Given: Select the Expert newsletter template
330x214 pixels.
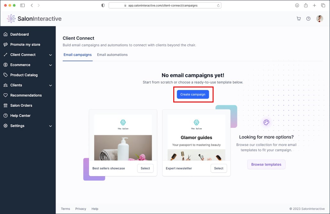Looking at the screenshot, I should coord(219,168).
